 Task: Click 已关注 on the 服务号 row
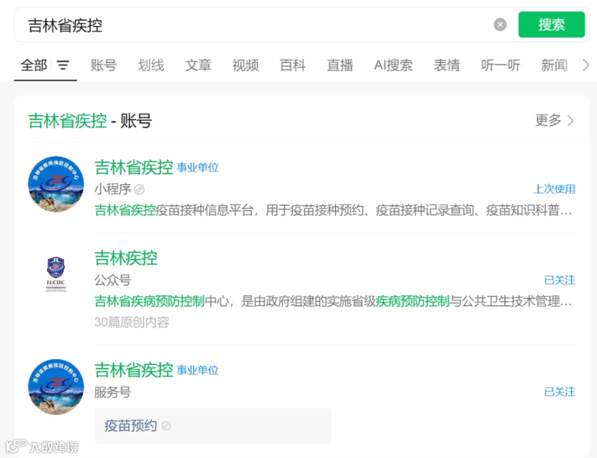[560, 392]
